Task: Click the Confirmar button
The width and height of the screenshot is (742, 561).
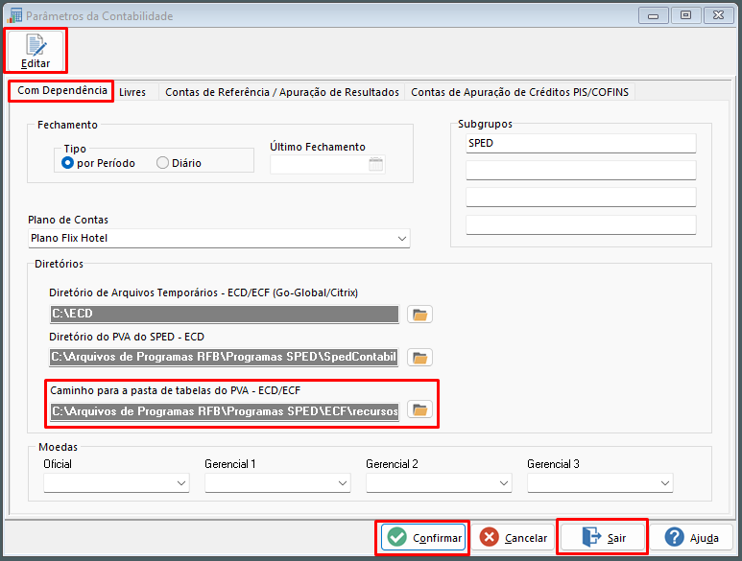Action: 423,537
